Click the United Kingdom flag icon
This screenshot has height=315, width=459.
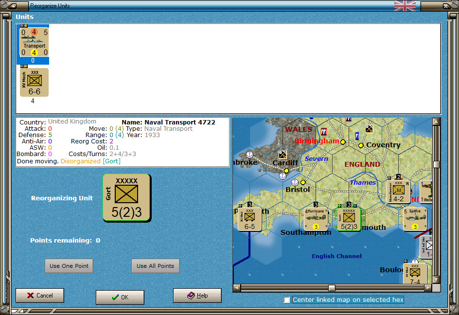[x=405, y=5]
